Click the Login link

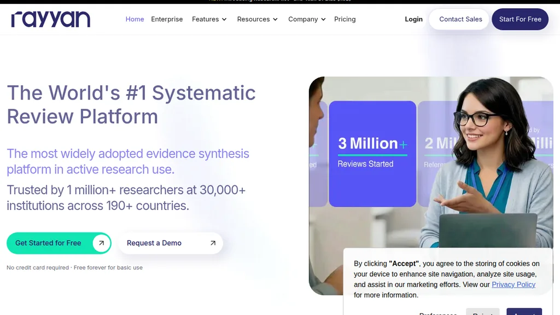(413, 19)
